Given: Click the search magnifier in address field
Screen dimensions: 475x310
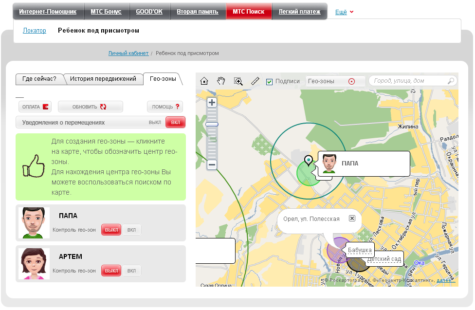Looking at the screenshot, I should click(451, 81).
